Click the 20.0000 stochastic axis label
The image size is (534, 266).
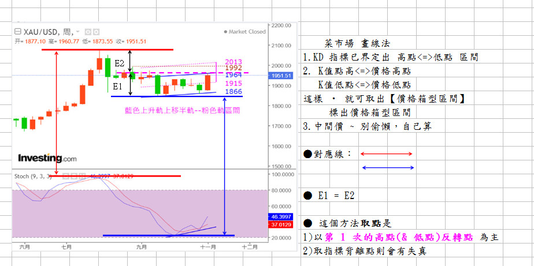pyautogui.click(x=281, y=238)
